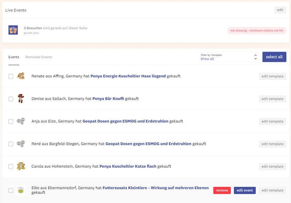This screenshot has width=291, height=203.
Task: Click the Geopat tins icon in Anja's event
Action: [21, 121]
